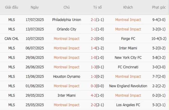Click Houston Dynamo home team
Image resolution: width=169 pixels, height=110 pixels.
[x=67, y=76]
